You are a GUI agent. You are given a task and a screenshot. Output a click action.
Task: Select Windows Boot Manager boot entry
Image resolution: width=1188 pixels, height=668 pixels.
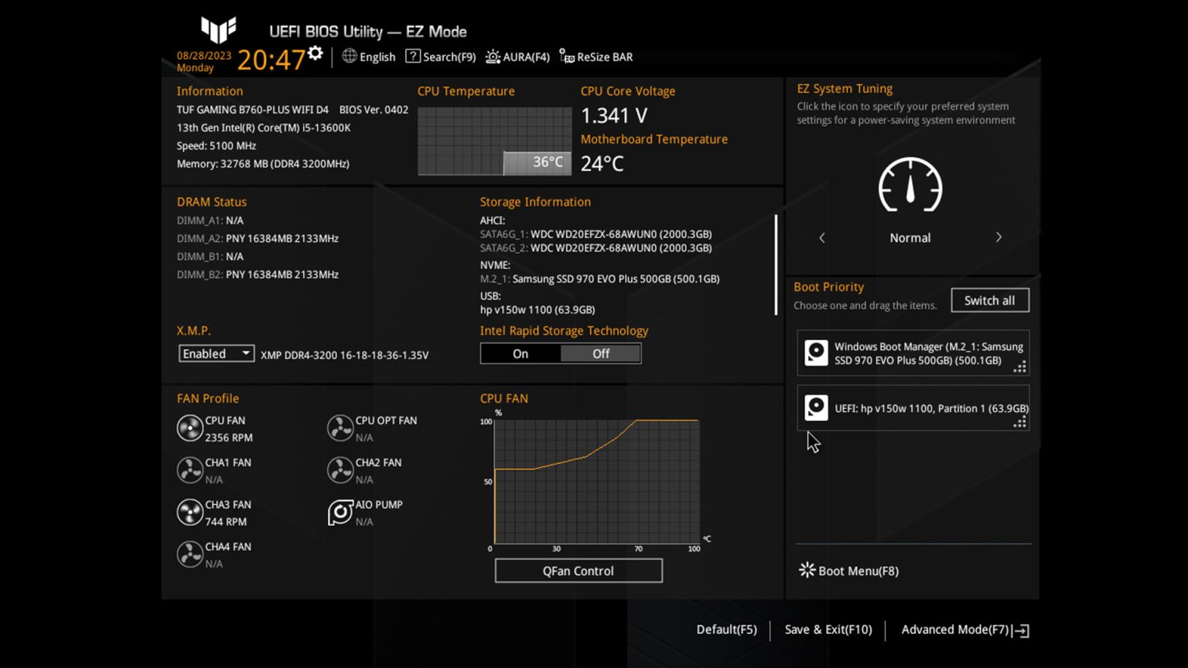(x=913, y=353)
